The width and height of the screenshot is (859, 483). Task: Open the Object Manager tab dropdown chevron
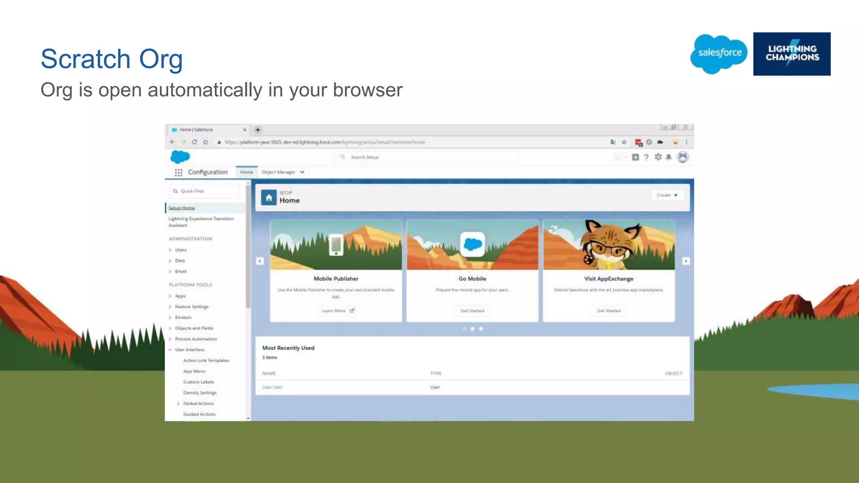(302, 172)
